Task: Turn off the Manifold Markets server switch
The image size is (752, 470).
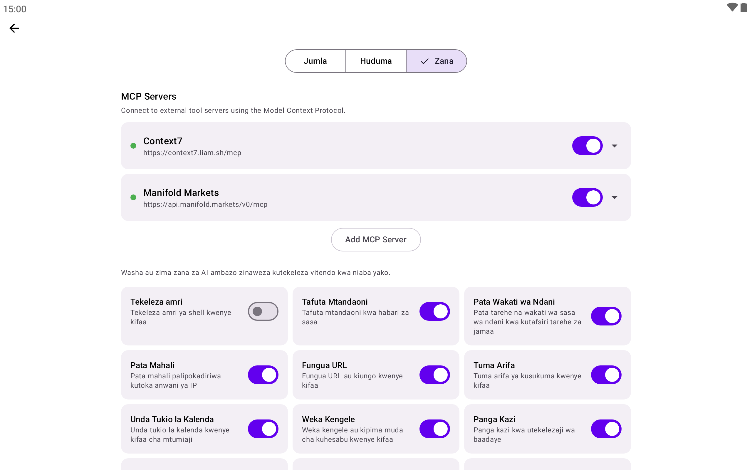Action: 587,197
